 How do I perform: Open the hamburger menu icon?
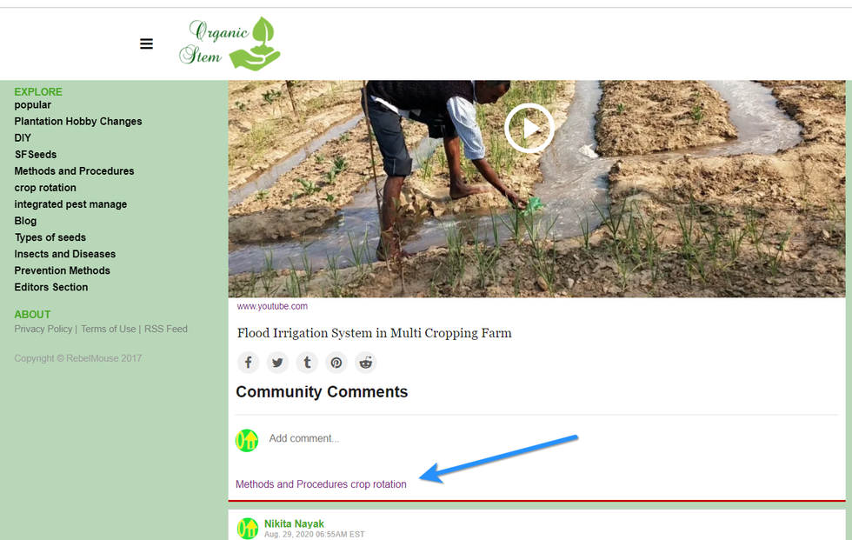pos(146,43)
